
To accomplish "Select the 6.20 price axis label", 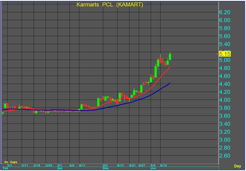I will pos(225,12).
